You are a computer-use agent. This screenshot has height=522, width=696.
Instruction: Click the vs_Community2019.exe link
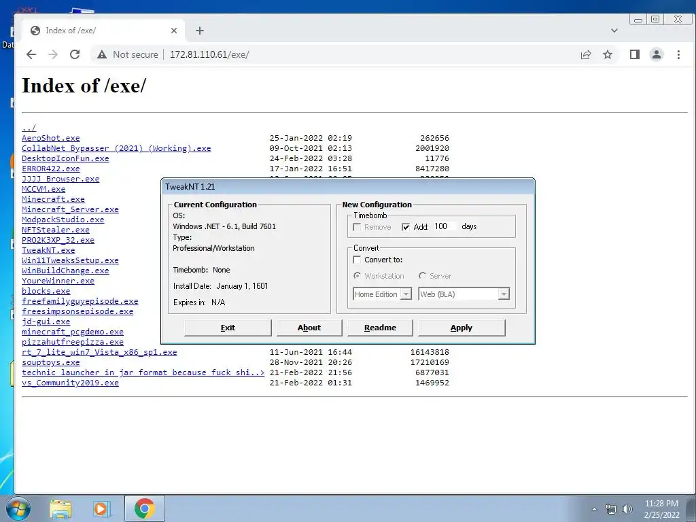point(70,383)
